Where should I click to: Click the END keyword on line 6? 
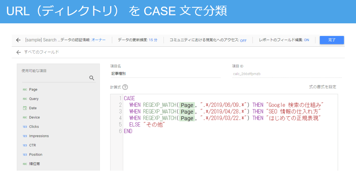pyautogui.click(x=128, y=131)
